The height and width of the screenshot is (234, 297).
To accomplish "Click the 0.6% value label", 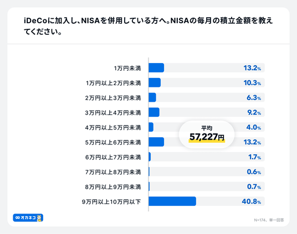I will pos(254,171).
